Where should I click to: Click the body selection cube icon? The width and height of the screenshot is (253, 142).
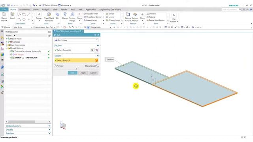[96, 60]
